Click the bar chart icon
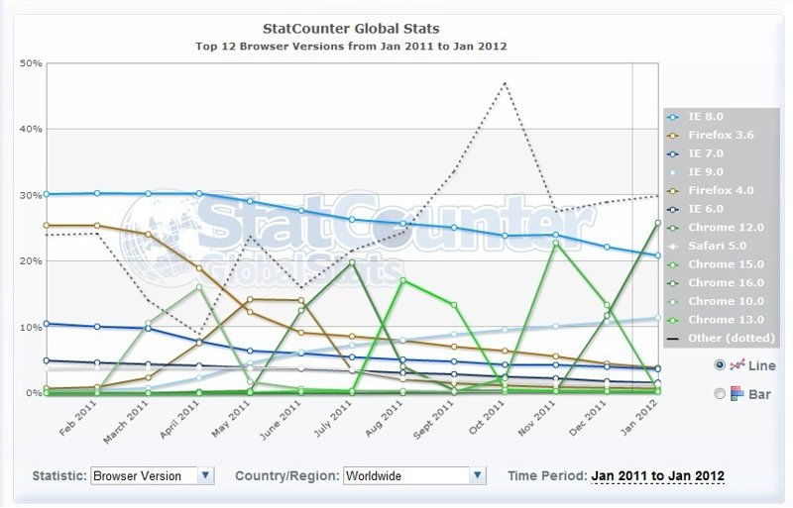The width and height of the screenshot is (793, 508). pos(736,394)
